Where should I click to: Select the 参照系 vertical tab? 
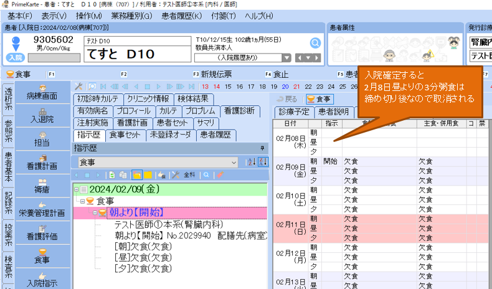click(8, 131)
